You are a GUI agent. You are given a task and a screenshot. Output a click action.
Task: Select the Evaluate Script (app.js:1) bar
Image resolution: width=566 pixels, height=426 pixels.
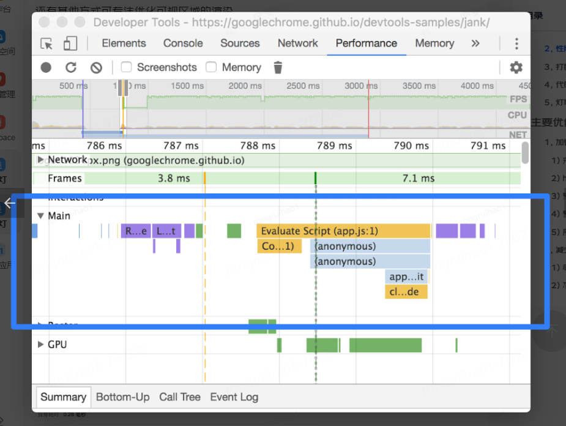[x=344, y=231]
